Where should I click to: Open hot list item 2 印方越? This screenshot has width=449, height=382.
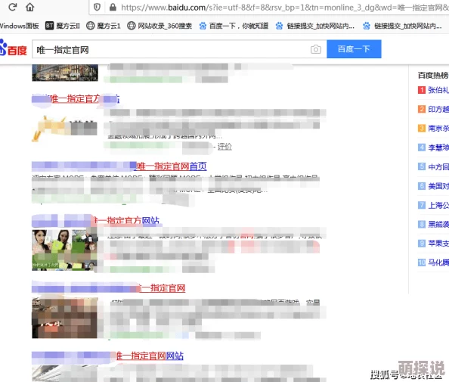(x=433, y=109)
